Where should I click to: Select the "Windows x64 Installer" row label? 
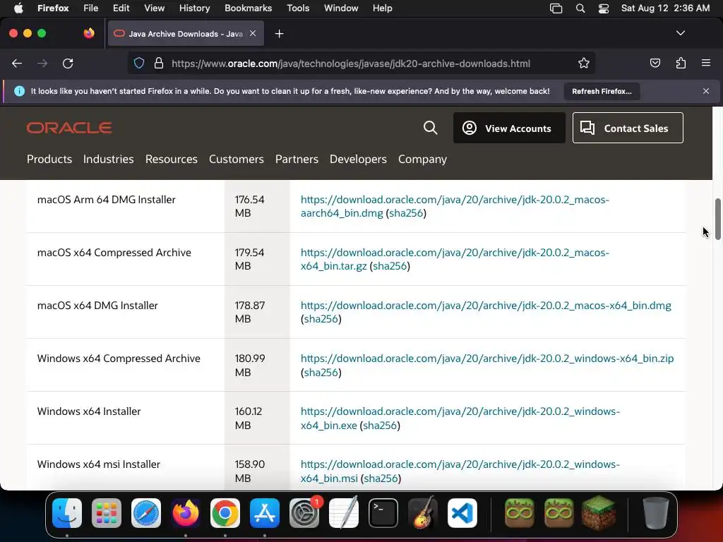pyautogui.click(x=89, y=411)
